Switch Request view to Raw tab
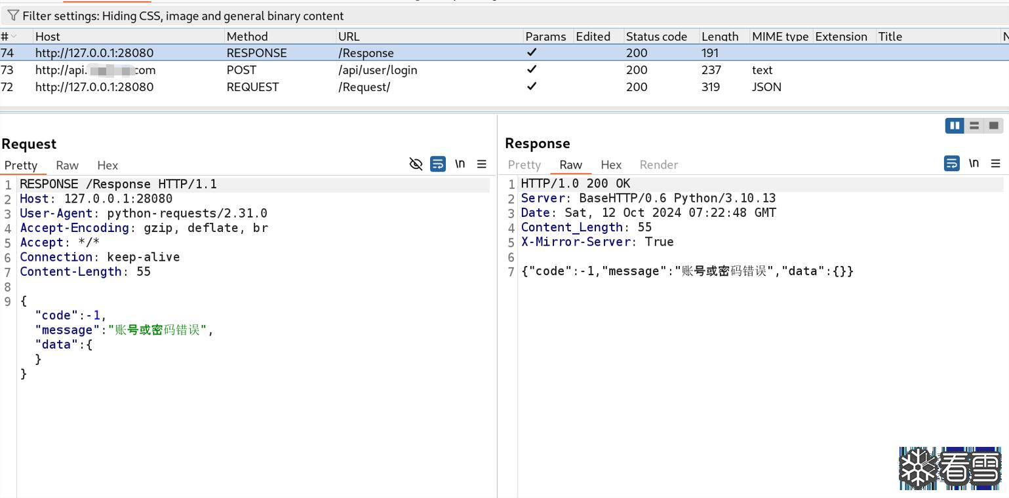The image size is (1009, 498). [x=67, y=165]
